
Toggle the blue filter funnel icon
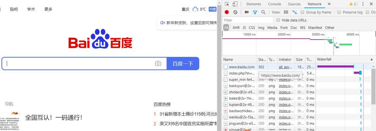point(255,12)
